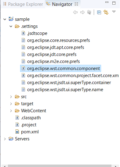Select the .classpath XML file icon
The height and width of the screenshot is (167, 120).
pos(17,118)
